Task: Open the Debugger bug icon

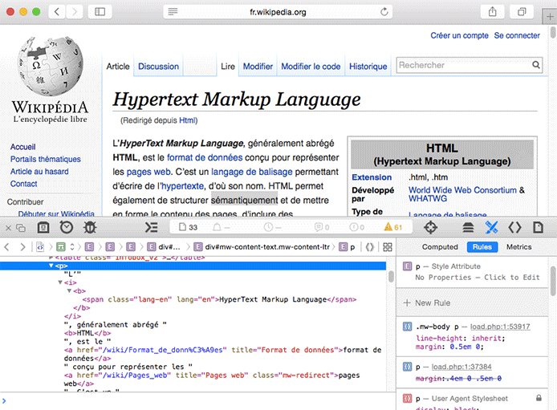Action: point(90,227)
